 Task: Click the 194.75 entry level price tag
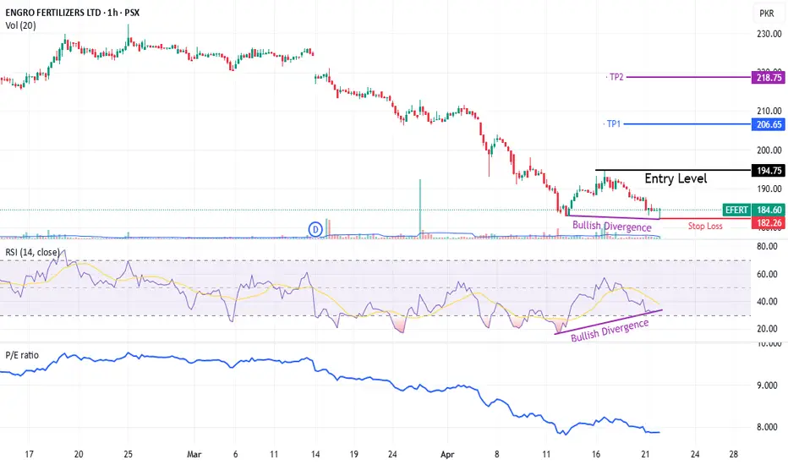(x=769, y=171)
